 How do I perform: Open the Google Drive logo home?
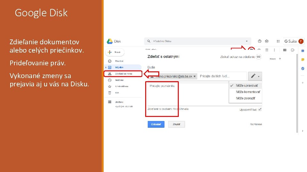(x=110, y=41)
